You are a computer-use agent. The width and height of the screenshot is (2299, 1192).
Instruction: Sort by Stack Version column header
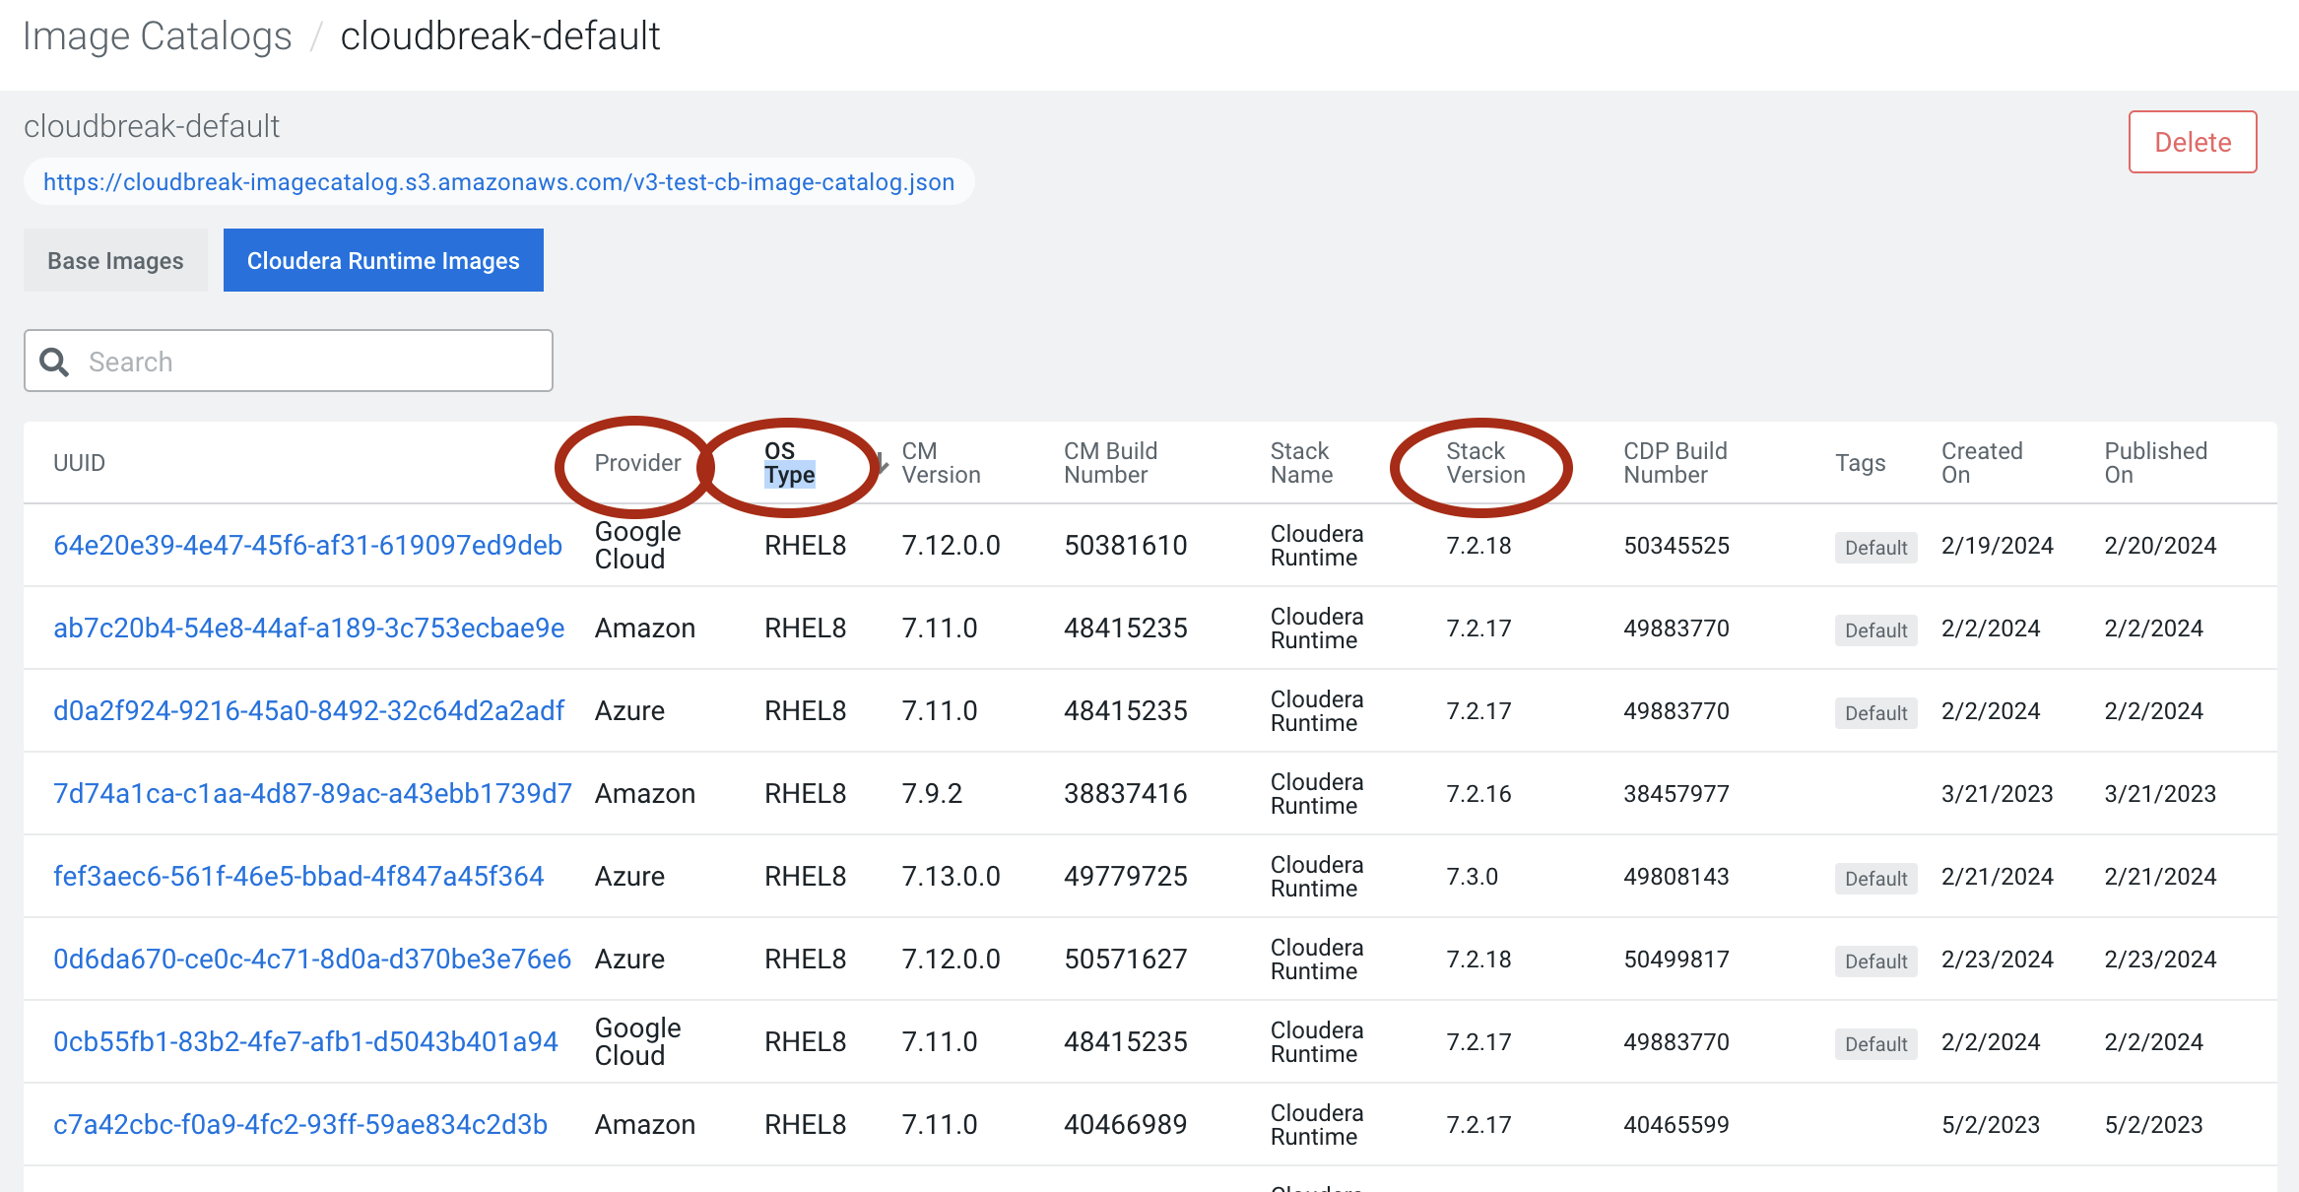point(1484,463)
